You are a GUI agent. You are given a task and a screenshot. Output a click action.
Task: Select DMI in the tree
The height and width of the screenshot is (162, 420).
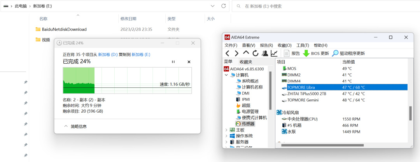[x=242, y=93]
